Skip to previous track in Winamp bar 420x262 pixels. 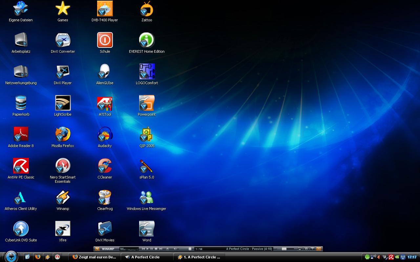(x=143, y=249)
